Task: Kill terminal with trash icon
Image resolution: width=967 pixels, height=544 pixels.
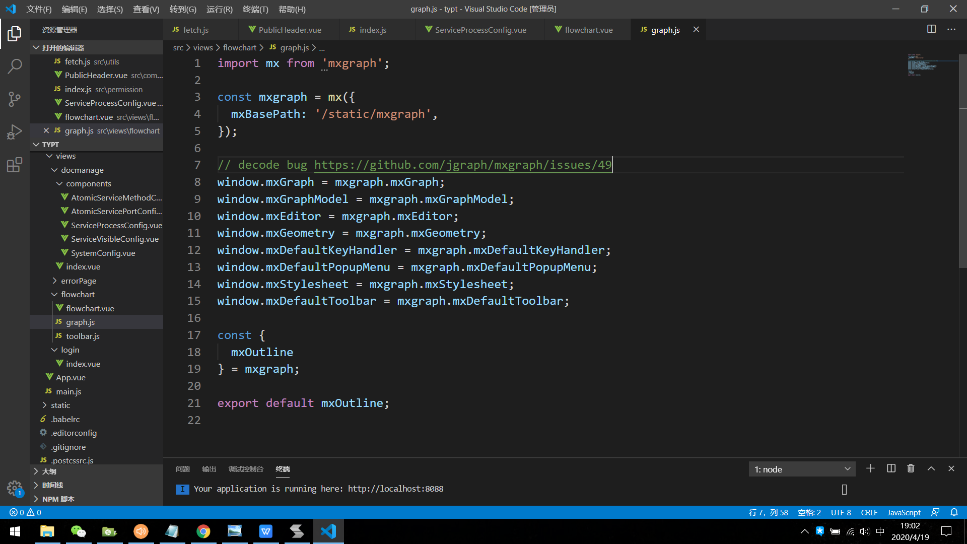Action: [x=911, y=468]
